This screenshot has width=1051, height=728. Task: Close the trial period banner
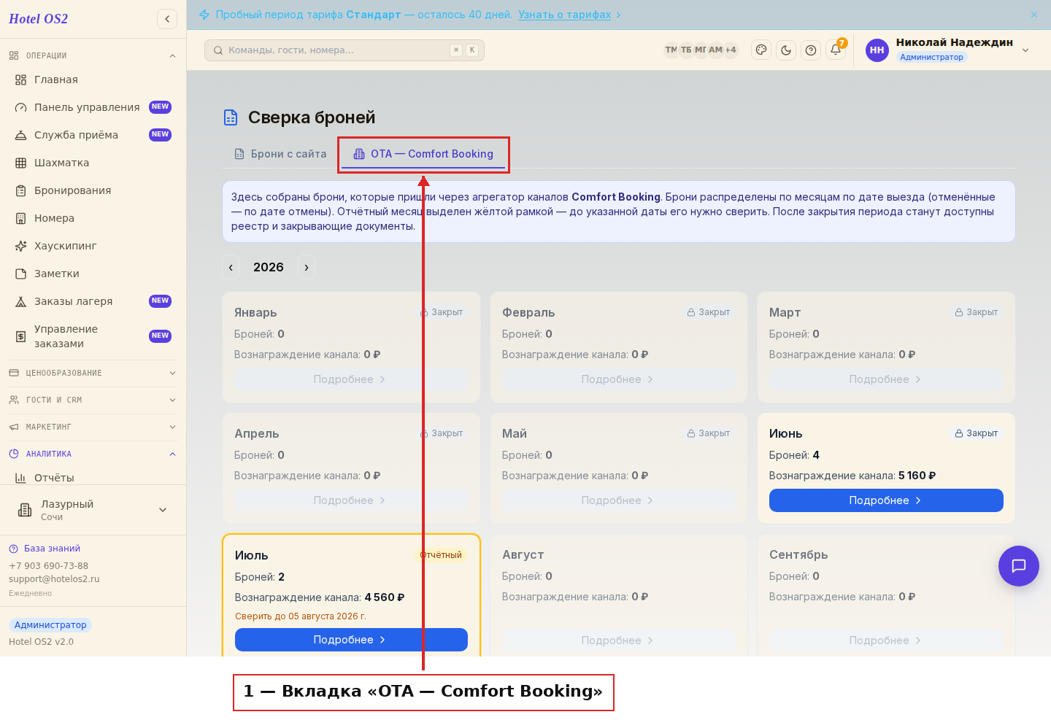(x=1034, y=15)
